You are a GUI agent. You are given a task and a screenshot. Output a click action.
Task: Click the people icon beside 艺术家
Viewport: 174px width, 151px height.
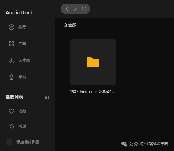[12, 60]
